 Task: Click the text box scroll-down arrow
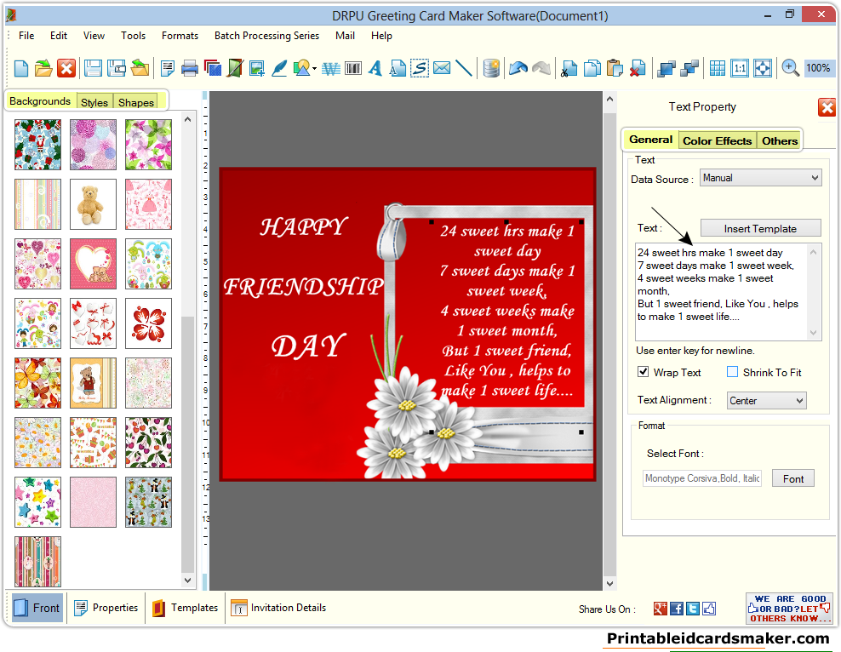814,333
